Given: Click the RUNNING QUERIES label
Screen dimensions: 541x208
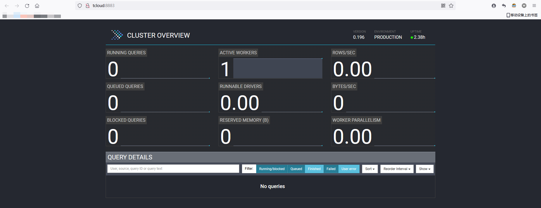Looking at the screenshot, I should tap(126, 53).
